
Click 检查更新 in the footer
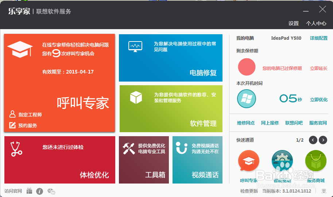[249, 191]
